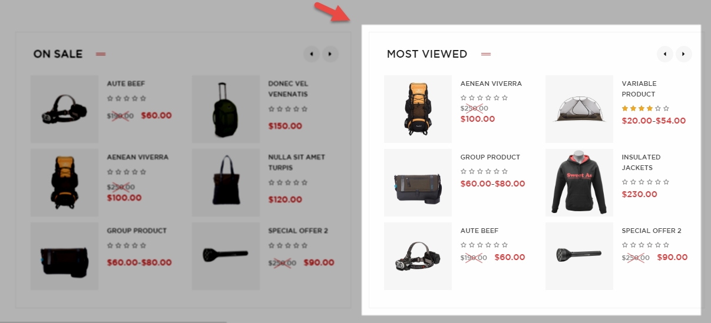The image size is (711, 323).
Task: Open the orange backpack thumbnail in Most Viewed
Action: tap(418, 109)
